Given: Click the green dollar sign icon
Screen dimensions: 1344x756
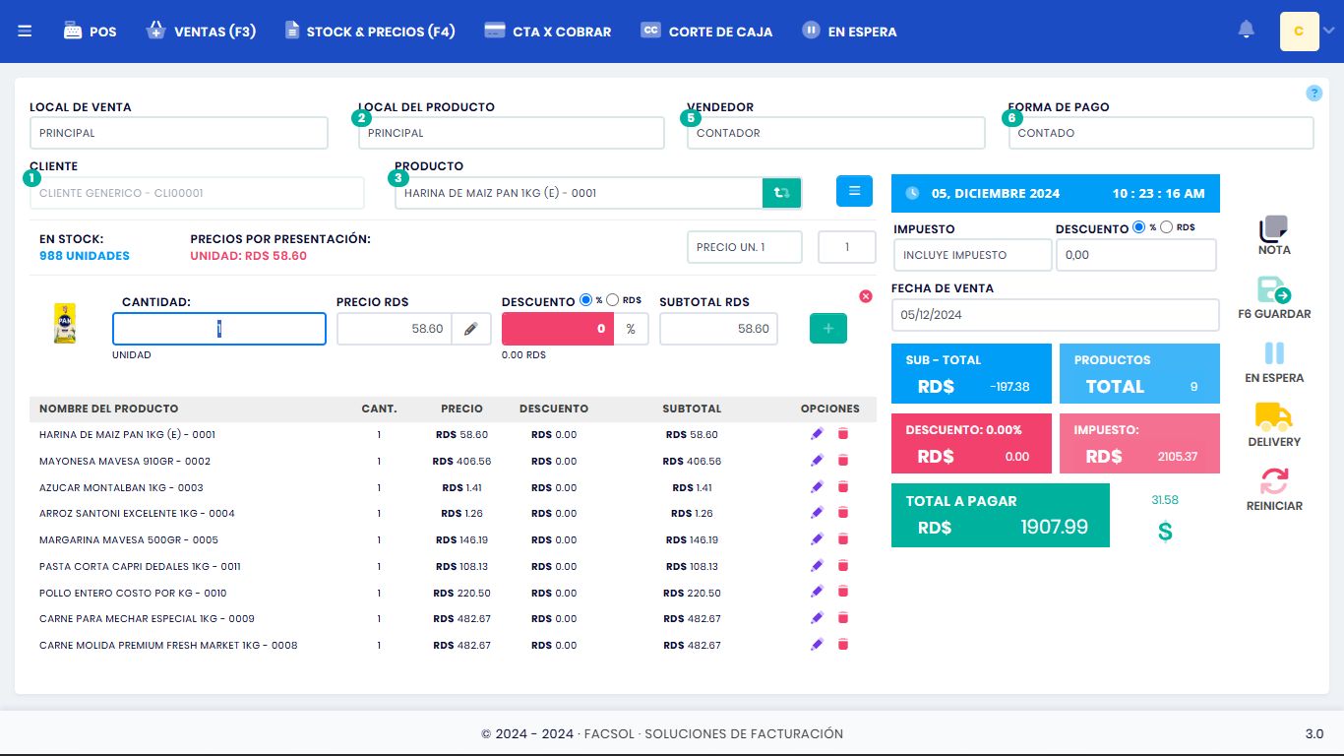Looking at the screenshot, I should click(1165, 533).
